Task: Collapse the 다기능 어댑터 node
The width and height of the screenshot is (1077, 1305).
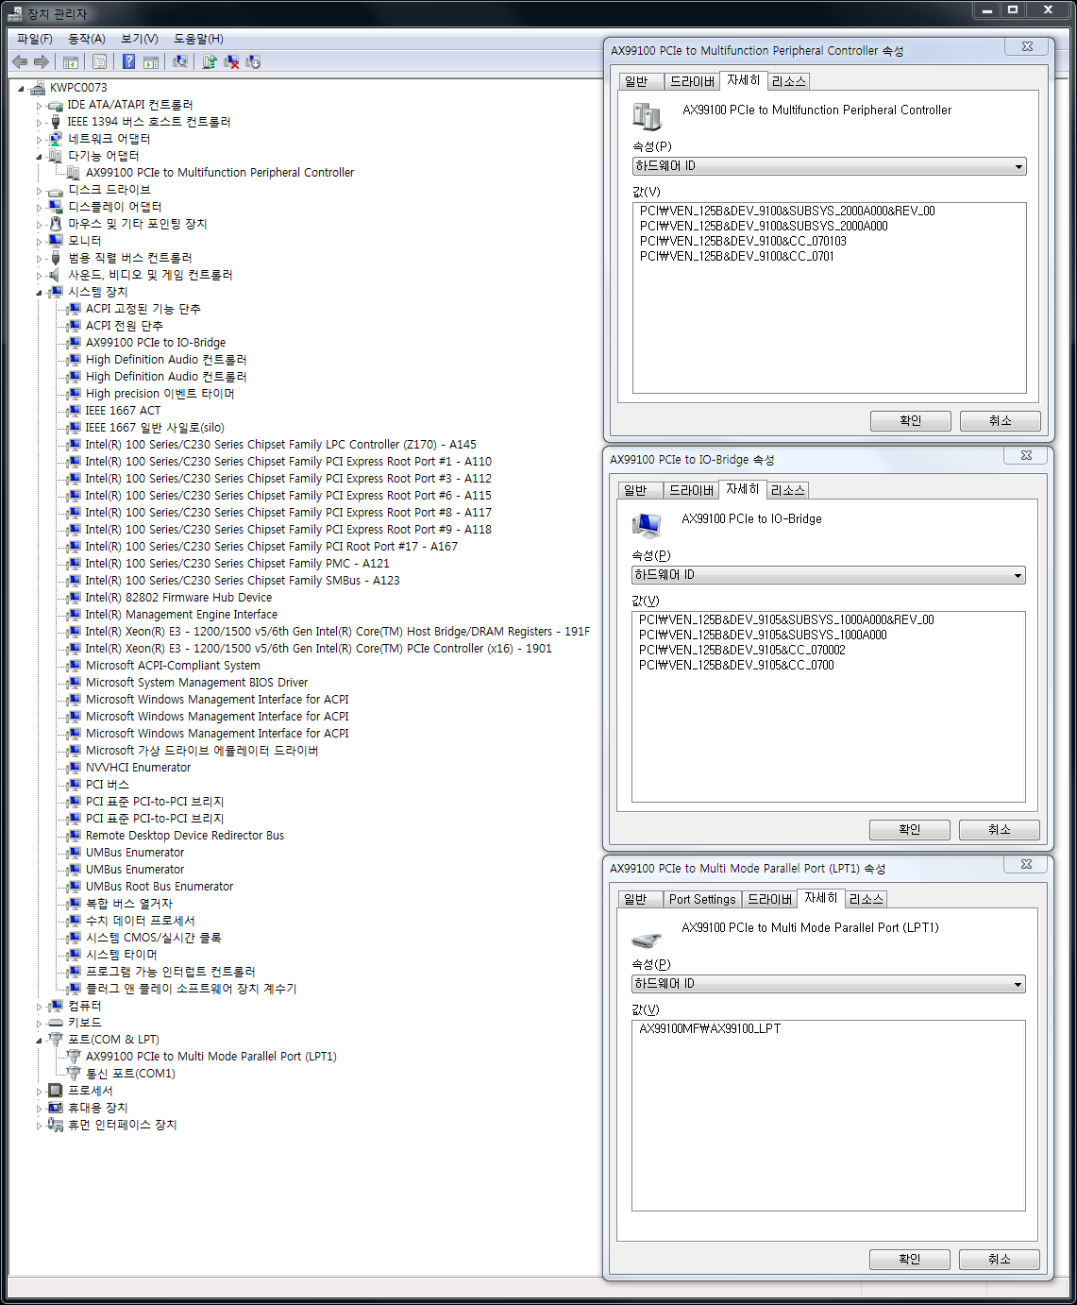Action: click(x=40, y=157)
